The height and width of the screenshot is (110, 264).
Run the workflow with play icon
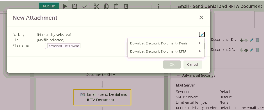click(x=65, y=6)
